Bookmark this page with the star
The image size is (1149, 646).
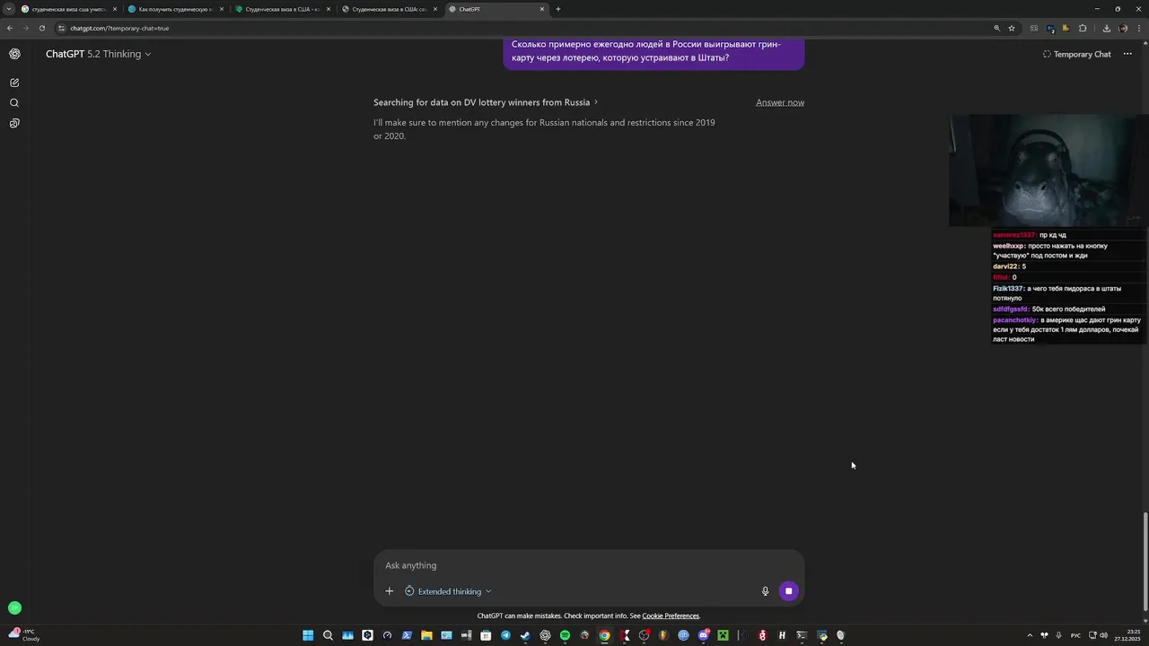tap(1012, 28)
